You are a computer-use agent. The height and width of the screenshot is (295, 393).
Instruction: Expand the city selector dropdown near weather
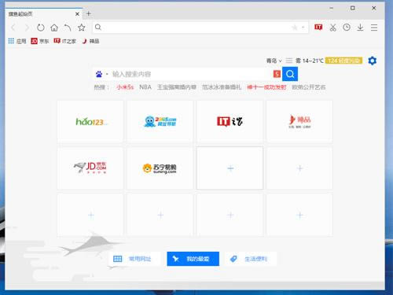click(274, 61)
